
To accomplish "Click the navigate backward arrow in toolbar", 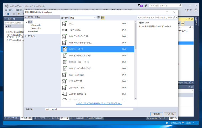I will [9, 14].
